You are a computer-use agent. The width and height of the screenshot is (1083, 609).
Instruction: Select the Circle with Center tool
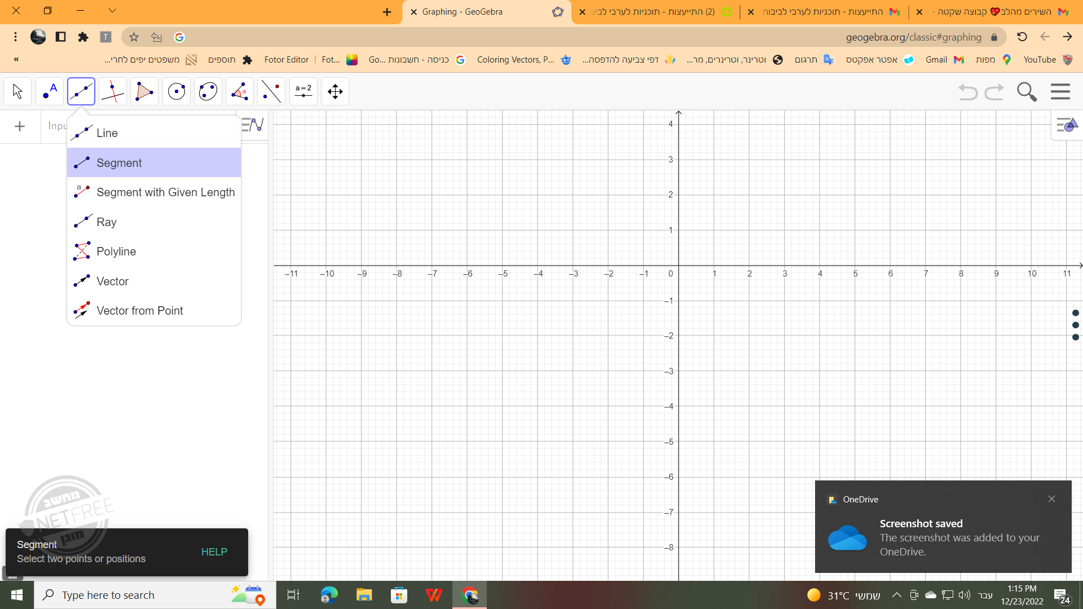(177, 91)
